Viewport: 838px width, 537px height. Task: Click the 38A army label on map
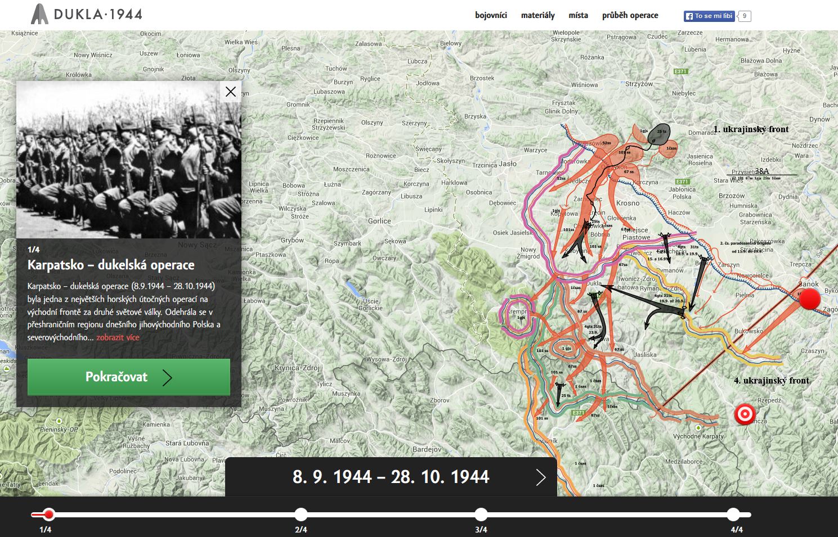tap(762, 171)
